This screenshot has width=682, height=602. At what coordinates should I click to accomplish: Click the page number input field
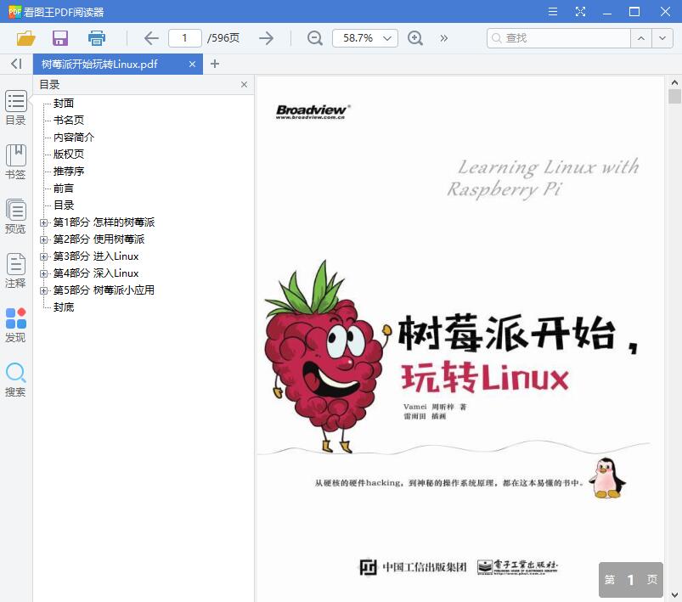pyautogui.click(x=185, y=38)
